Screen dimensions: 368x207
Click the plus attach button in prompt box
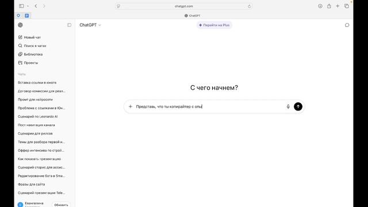tap(131, 106)
